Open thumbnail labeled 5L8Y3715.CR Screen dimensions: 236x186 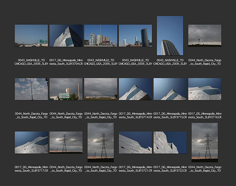click(x=170, y=89)
